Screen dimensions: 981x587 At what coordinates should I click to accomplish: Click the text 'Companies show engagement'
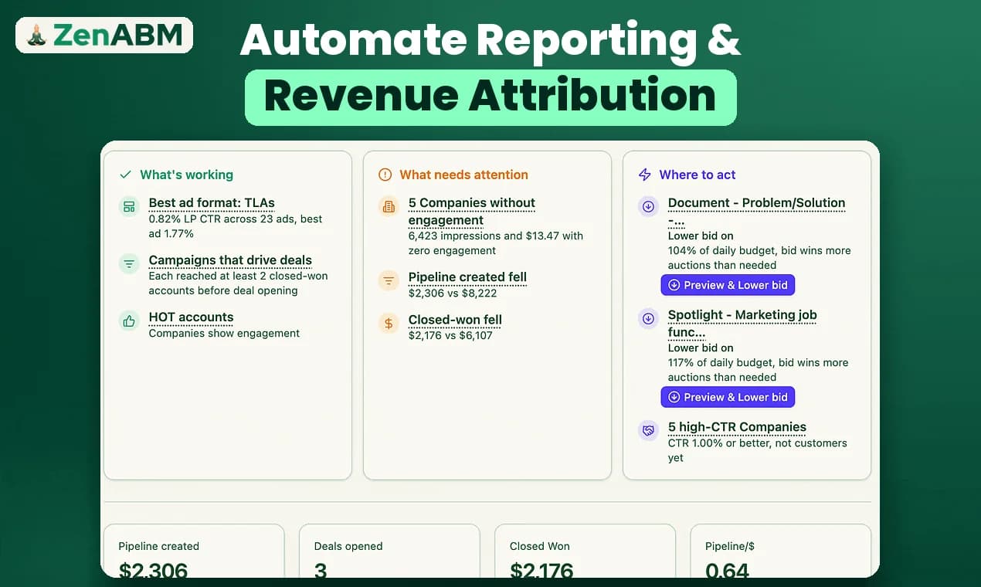[x=224, y=334]
